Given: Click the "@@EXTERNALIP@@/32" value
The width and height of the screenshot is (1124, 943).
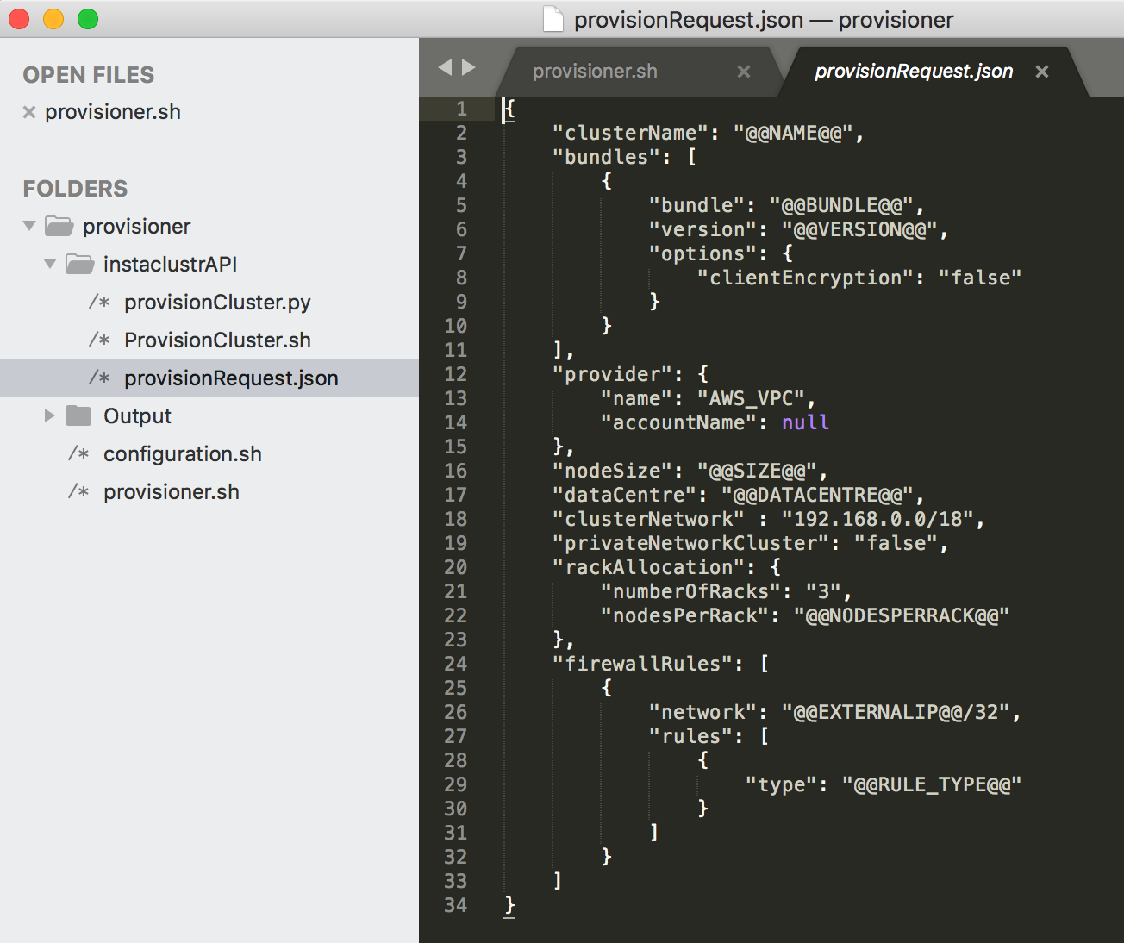Looking at the screenshot, I should click(896, 712).
